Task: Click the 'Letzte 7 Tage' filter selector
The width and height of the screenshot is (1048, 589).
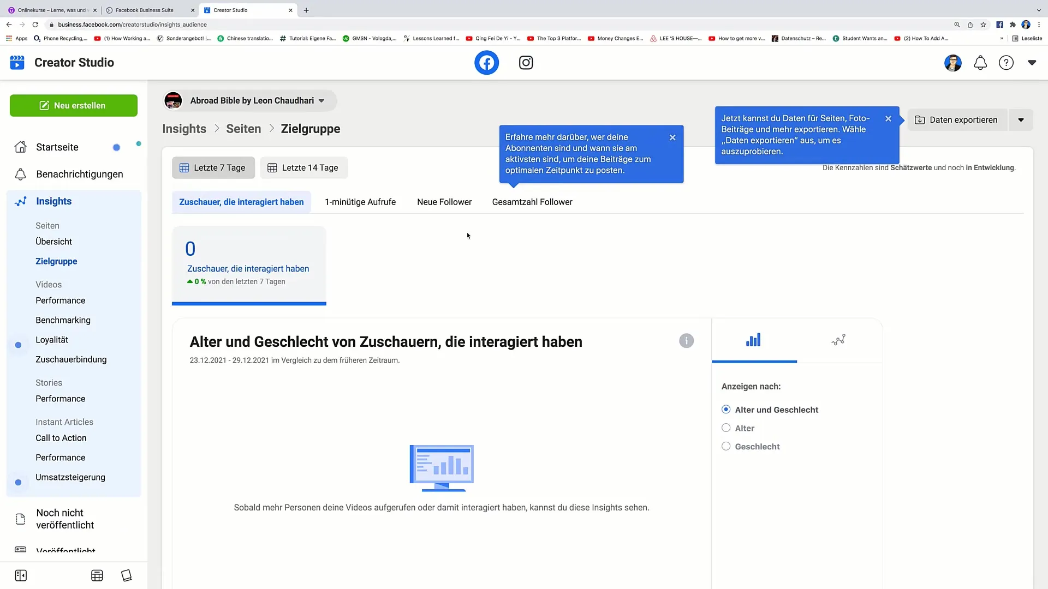Action: (x=212, y=167)
